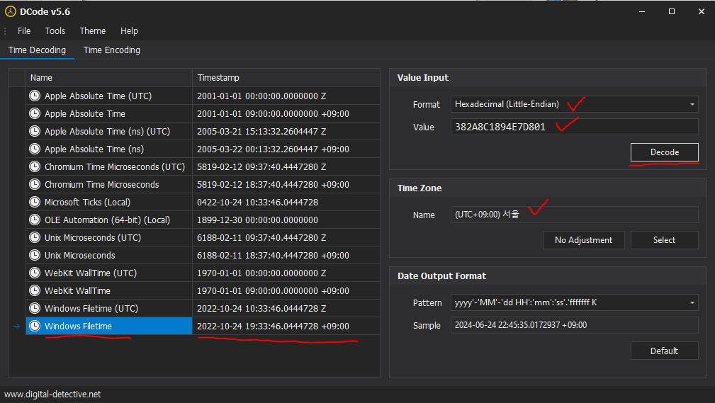
Task: Open the File menu
Action: click(24, 31)
